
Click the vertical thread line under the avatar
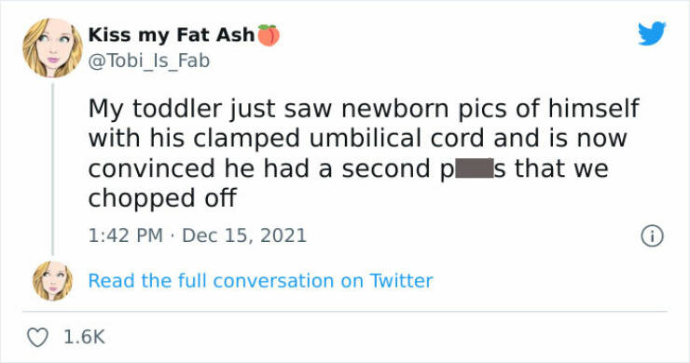(x=53, y=168)
